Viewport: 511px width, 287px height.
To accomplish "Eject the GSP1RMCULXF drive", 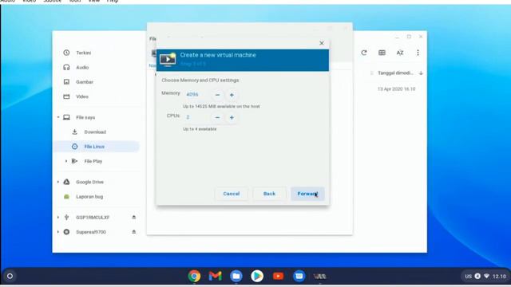I will coord(133,218).
